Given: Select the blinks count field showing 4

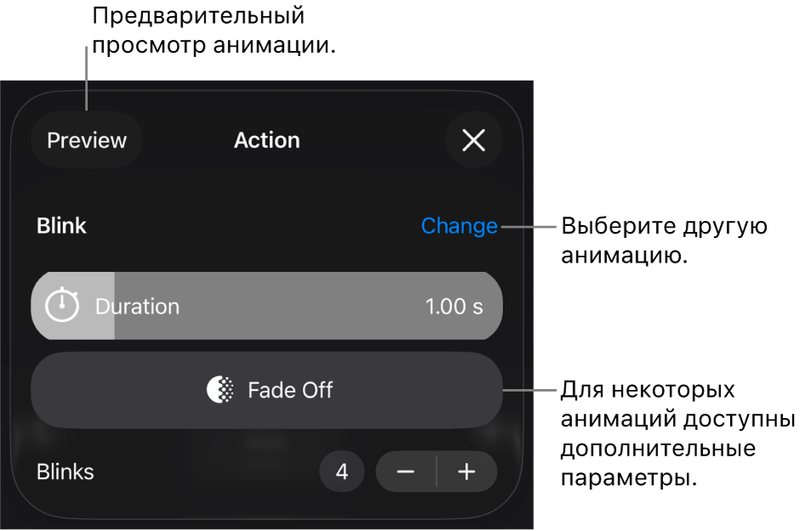Looking at the screenshot, I should (342, 472).
